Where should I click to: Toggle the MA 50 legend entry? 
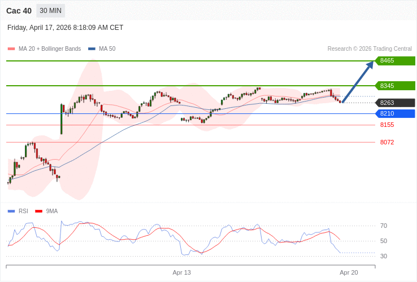[107, 49]
